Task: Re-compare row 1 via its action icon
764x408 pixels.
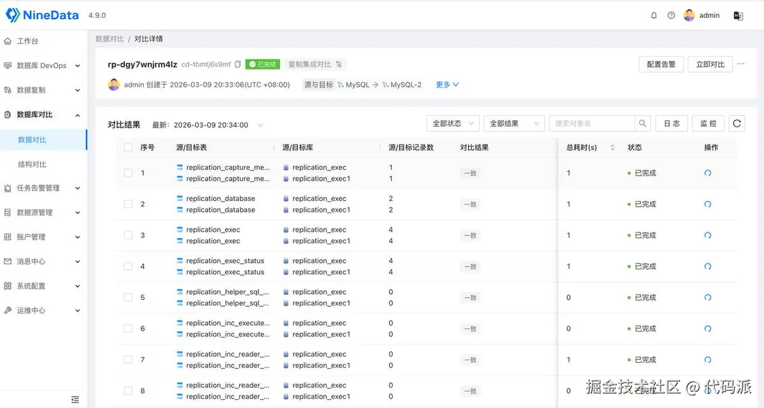Action: coord(708,173)
